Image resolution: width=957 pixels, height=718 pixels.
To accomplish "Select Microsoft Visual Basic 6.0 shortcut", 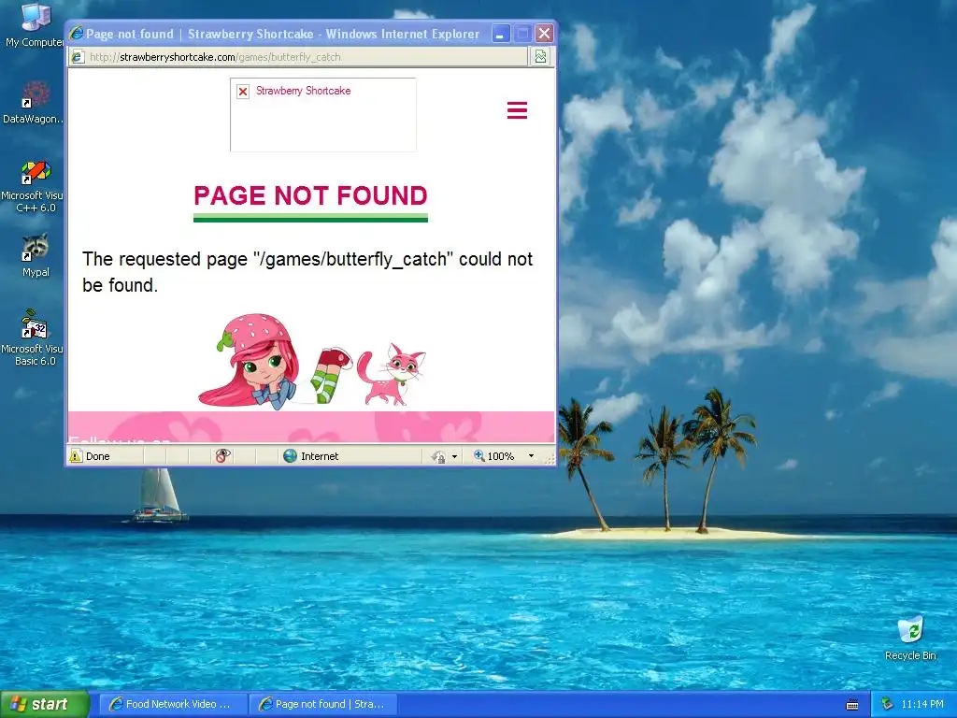I will [33, 337].
